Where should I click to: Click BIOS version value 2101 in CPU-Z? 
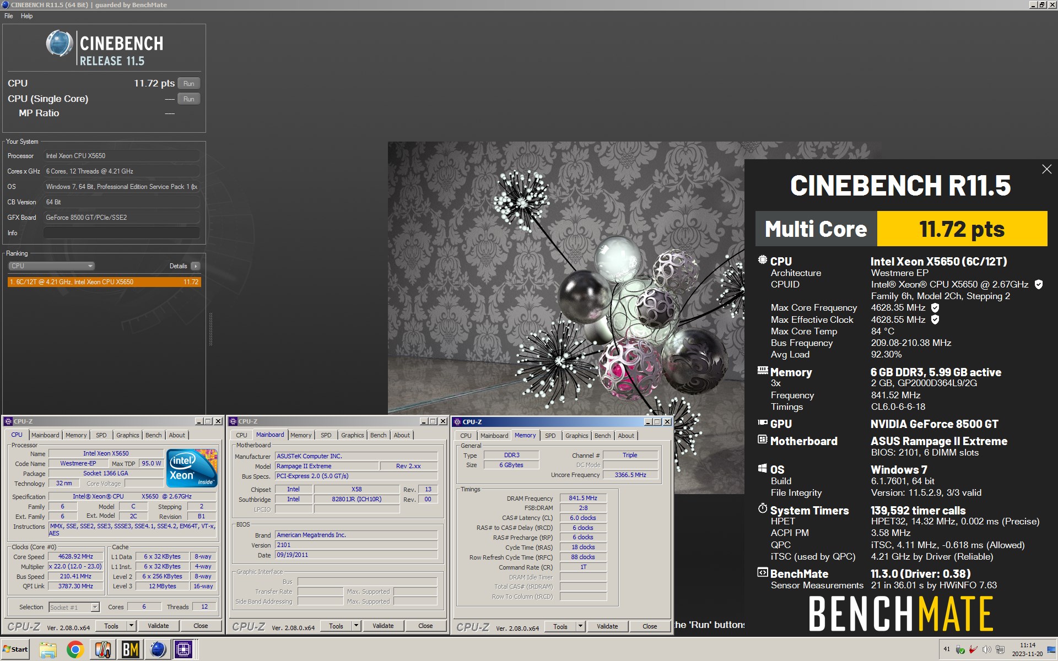356,545
